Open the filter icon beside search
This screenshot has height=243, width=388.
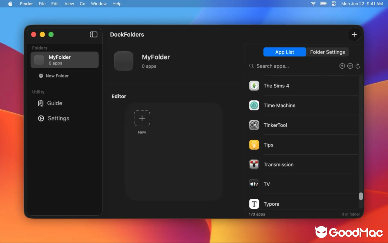[x=350, y=66]
